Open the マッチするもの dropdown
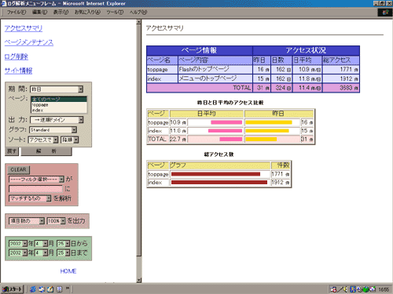The height and width of the screenshot is (294, 393). click(x=30, y=198)
